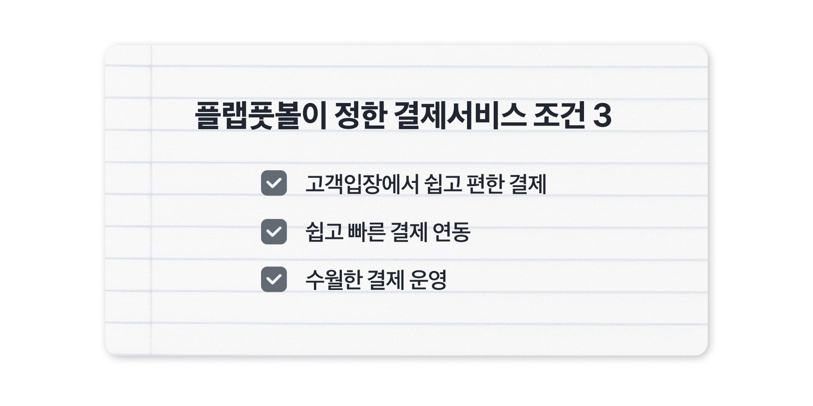Click the number 3 in the heading
The height and width of the screenshot is (406, 813).
tap(602, 116)
